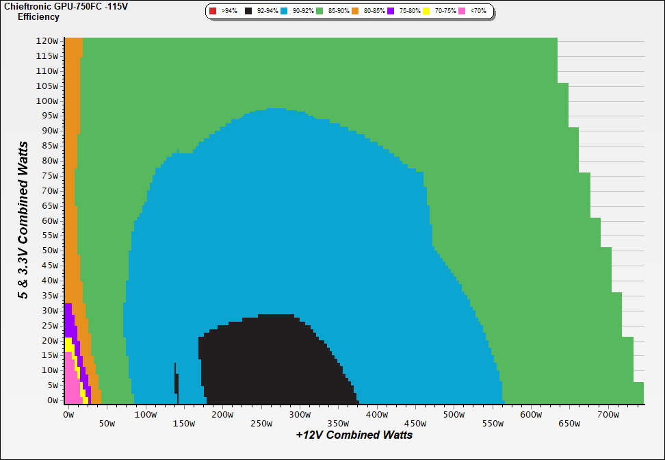Click the green 85-90% legend swatch
This screenshot has width=665, height=460.
click(320, 12)
